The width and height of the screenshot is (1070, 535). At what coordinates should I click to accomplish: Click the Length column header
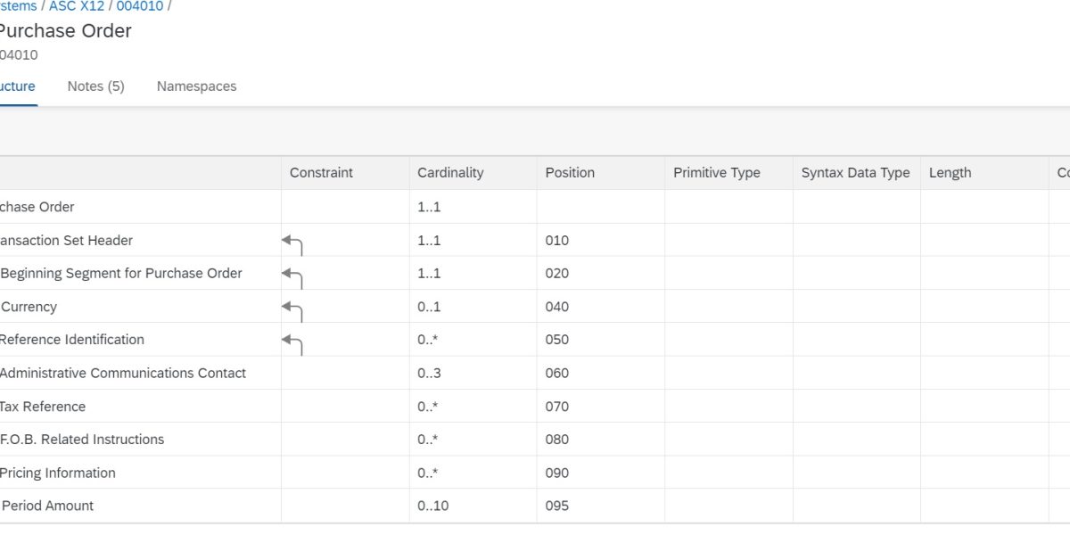coord(950,173)
